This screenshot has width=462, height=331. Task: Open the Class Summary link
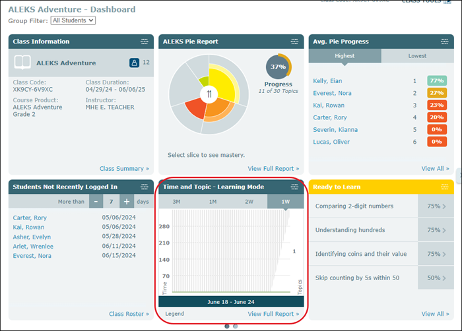coord(124,169)
